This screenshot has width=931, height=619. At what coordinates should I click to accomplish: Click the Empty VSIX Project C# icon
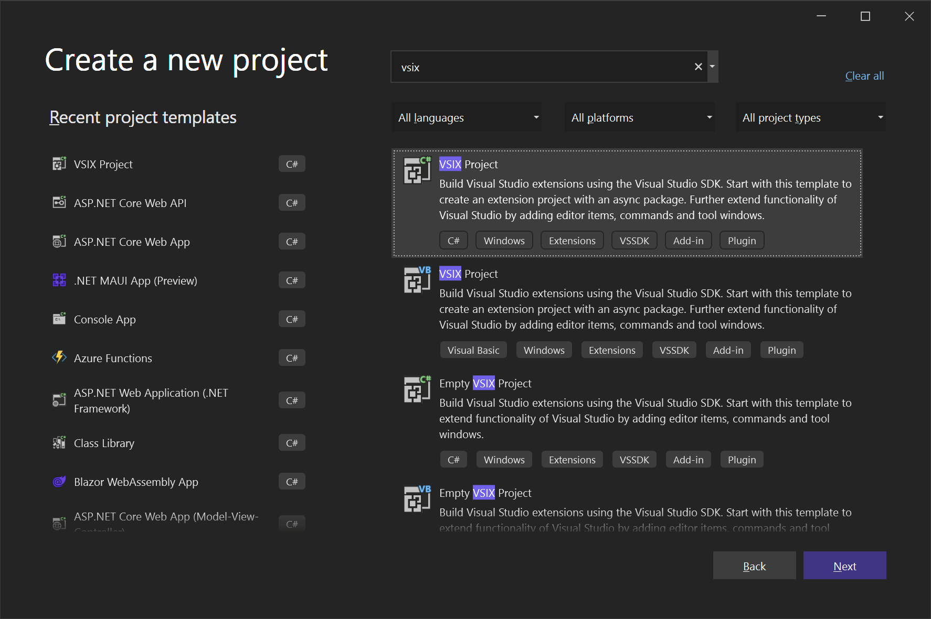point(416,389)
